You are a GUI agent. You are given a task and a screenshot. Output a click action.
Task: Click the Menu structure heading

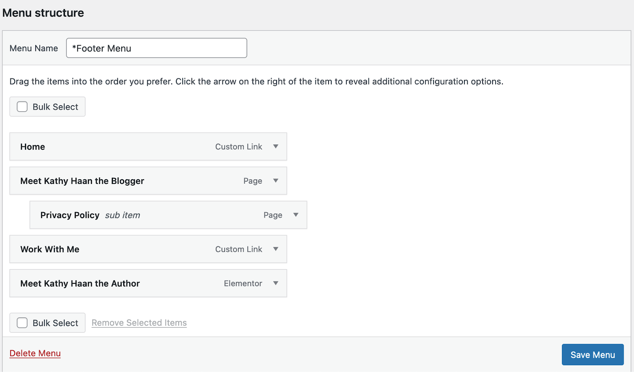click(x=43, y=13)
